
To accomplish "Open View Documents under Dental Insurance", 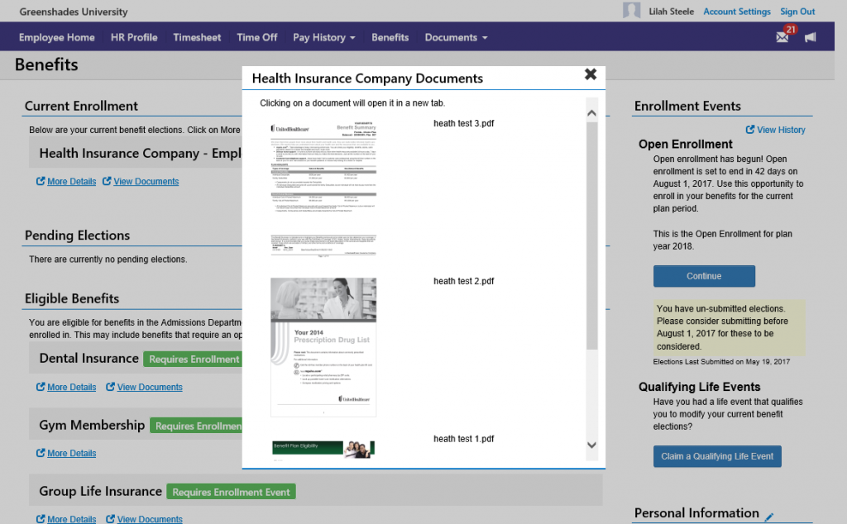I will click(150, 387).
